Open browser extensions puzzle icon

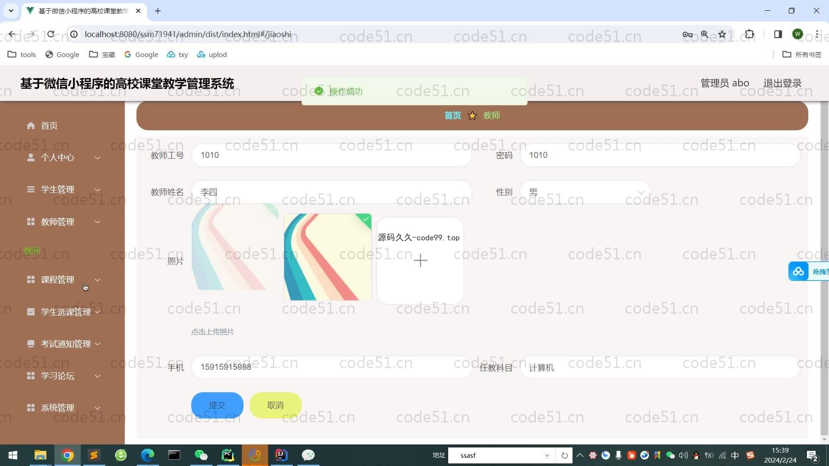[750, 34]
